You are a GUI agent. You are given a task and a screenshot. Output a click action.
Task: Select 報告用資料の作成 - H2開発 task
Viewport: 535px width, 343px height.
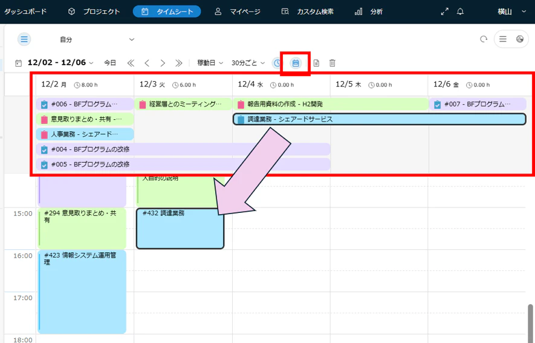pyautogui.click(x=331, y=104)
